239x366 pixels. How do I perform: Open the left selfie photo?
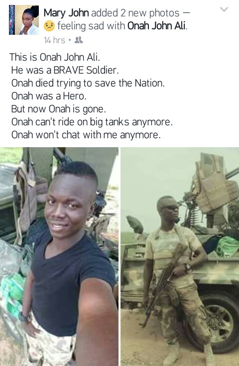[59, 257]
